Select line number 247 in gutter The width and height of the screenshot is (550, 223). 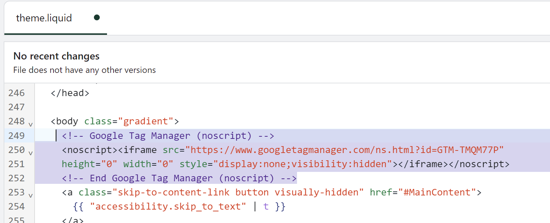pos(16,107)
